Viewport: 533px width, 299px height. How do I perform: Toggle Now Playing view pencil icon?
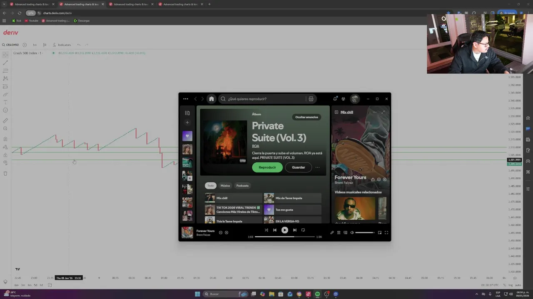[332, 233]
